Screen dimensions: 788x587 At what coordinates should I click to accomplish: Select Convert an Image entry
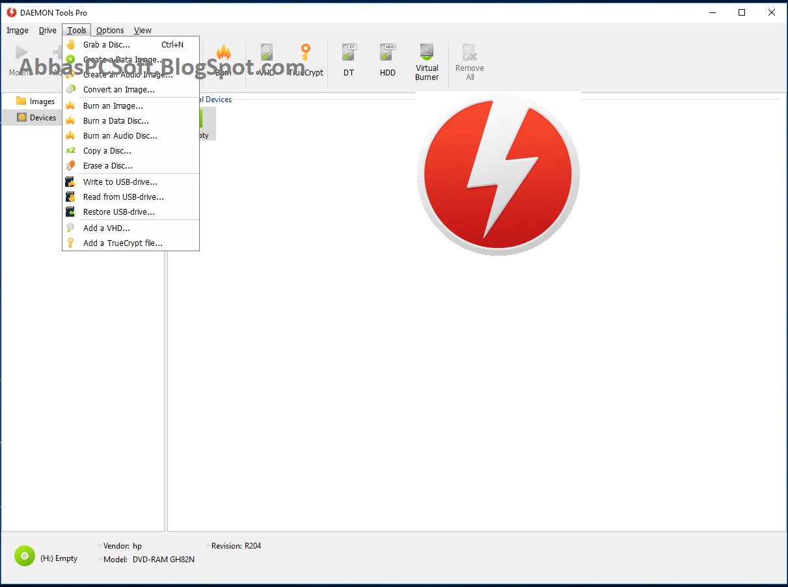131,90
